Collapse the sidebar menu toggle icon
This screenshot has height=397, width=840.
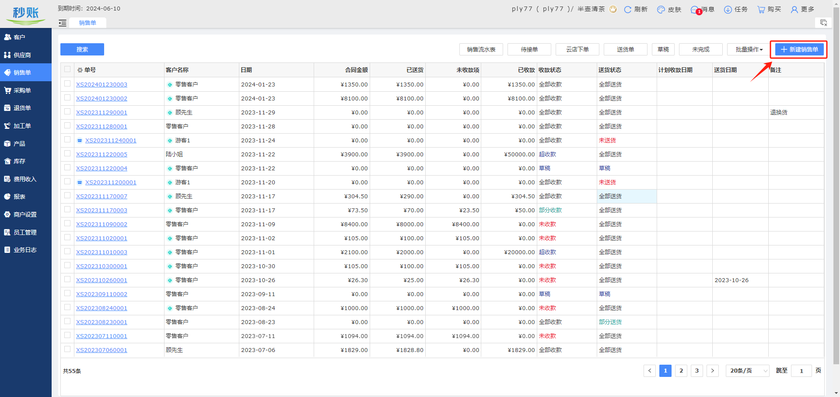click(x=63, y=23)
